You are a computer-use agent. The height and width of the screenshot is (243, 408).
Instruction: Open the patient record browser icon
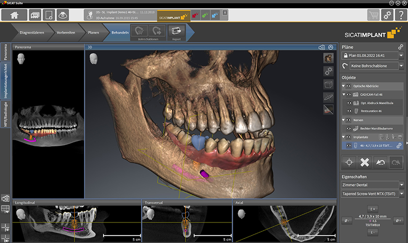pyautogui.click(x=35, y=15)
